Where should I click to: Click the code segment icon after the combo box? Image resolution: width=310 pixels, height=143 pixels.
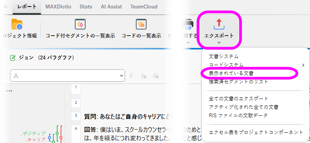[x=131, y=76]
